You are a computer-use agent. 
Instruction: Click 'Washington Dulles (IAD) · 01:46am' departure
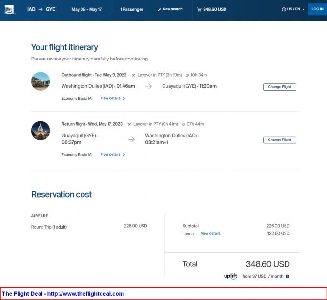pos(98,86)
